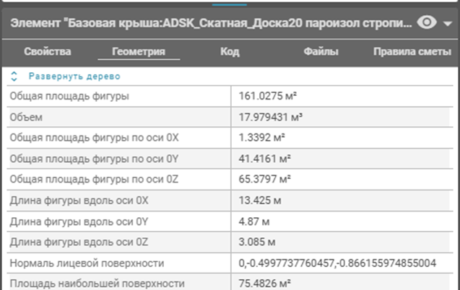460x290 pixels.
Task: Select Общая площадь фигуры по оси 0X label
Action: pos(94,138)
